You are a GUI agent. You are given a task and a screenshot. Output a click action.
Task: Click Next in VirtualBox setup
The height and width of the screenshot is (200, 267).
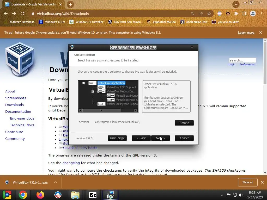[161, 138]
